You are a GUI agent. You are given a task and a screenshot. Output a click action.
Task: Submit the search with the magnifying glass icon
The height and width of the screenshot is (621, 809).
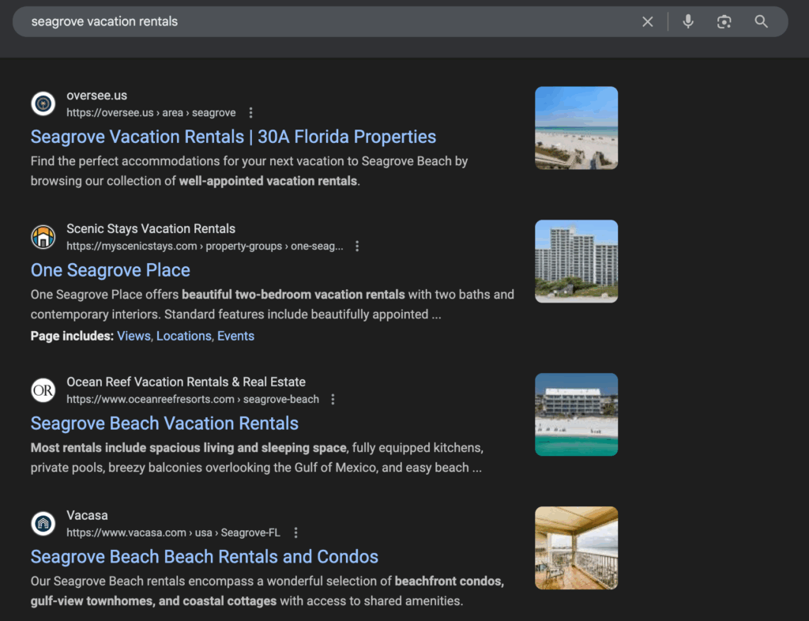(x=761, y=21)
